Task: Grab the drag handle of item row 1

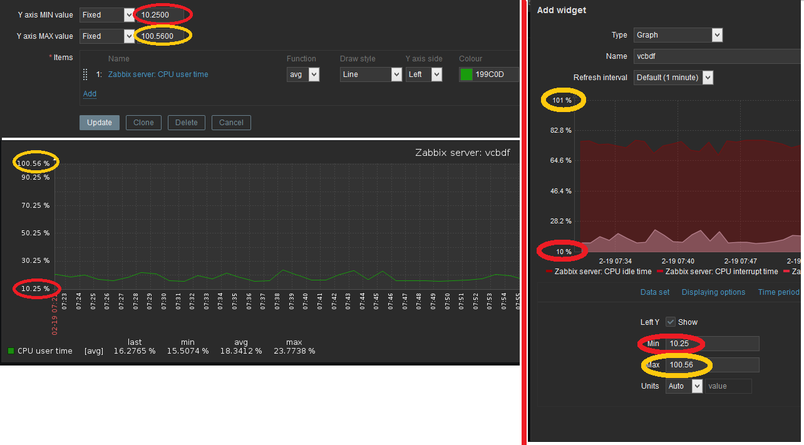Action: (x=86, y=74)
